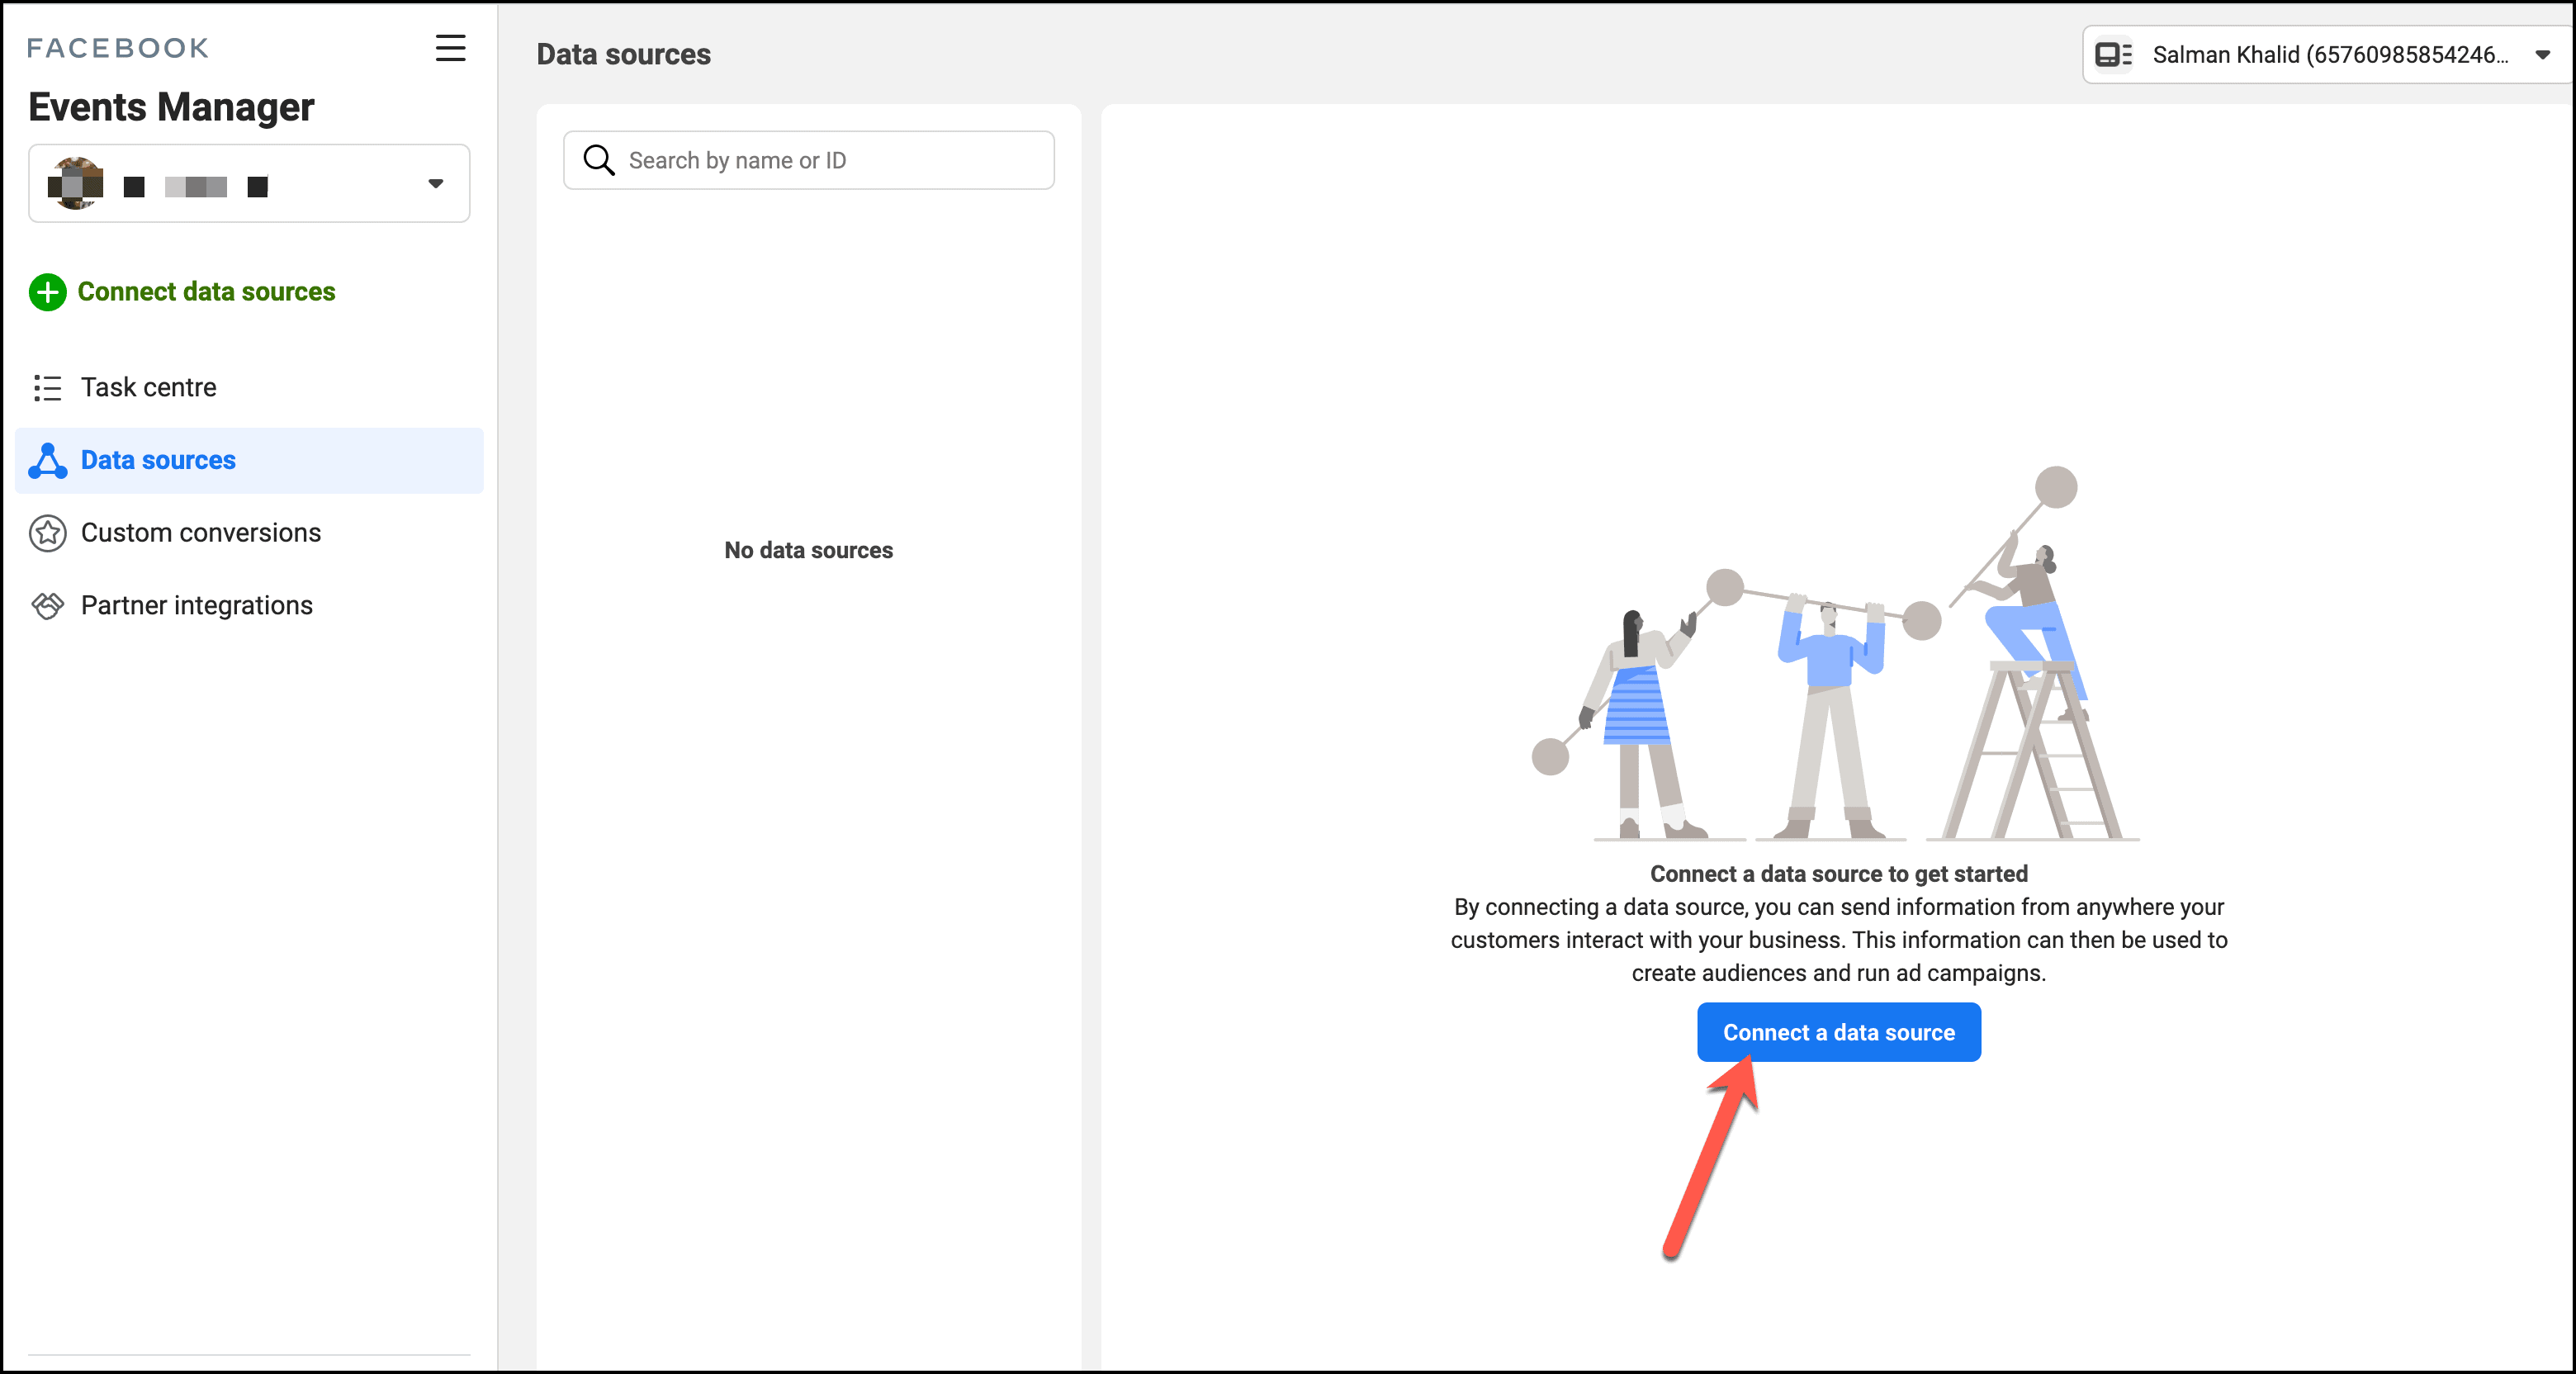Click the Task centre list icon

coord(47,387)
